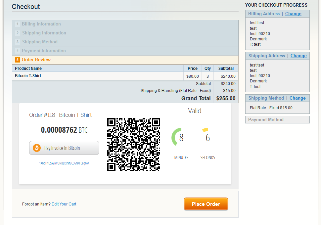Change the Shipping Address
The width and height of the screenshot is (321, 225).
(298, 56)
